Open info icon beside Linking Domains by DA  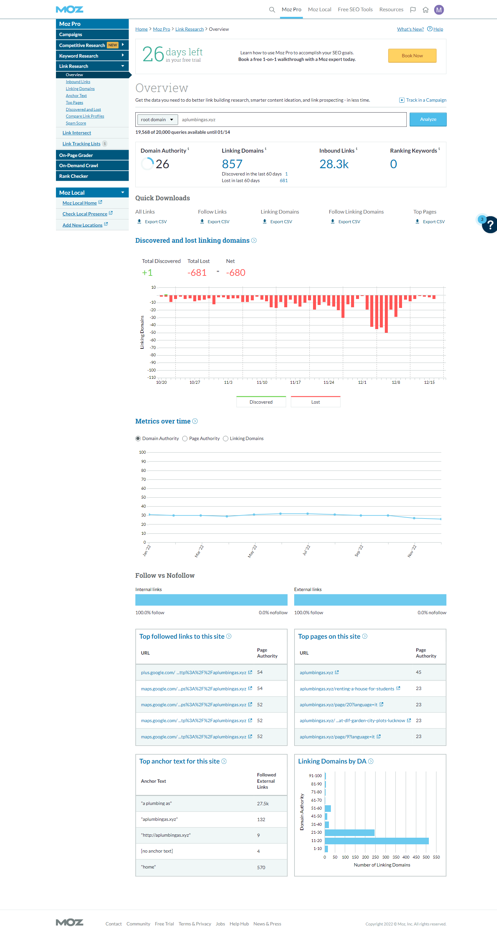click(371, 761)
